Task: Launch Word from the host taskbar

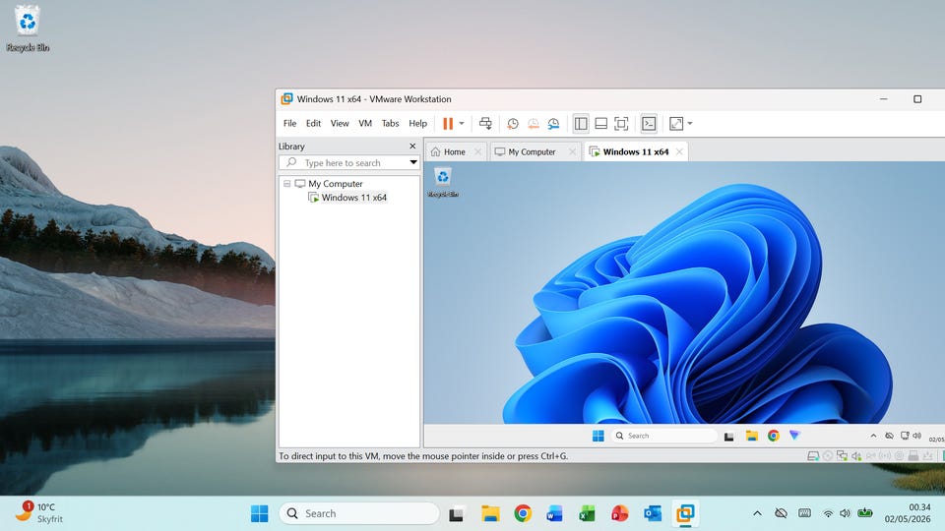Action: [x=554, y=513]
